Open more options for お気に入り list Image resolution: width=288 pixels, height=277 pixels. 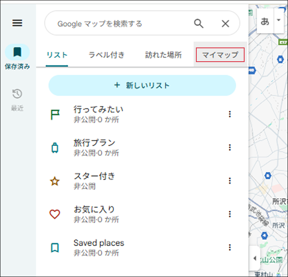[230, 214]
